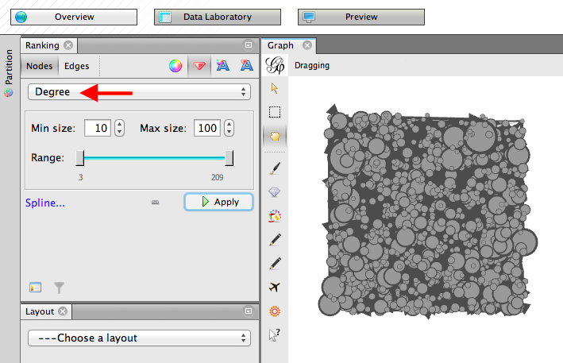Screen dimensions: 563x363
Task: Select the orange heat map tool
Action: click(x=275, y=311)
